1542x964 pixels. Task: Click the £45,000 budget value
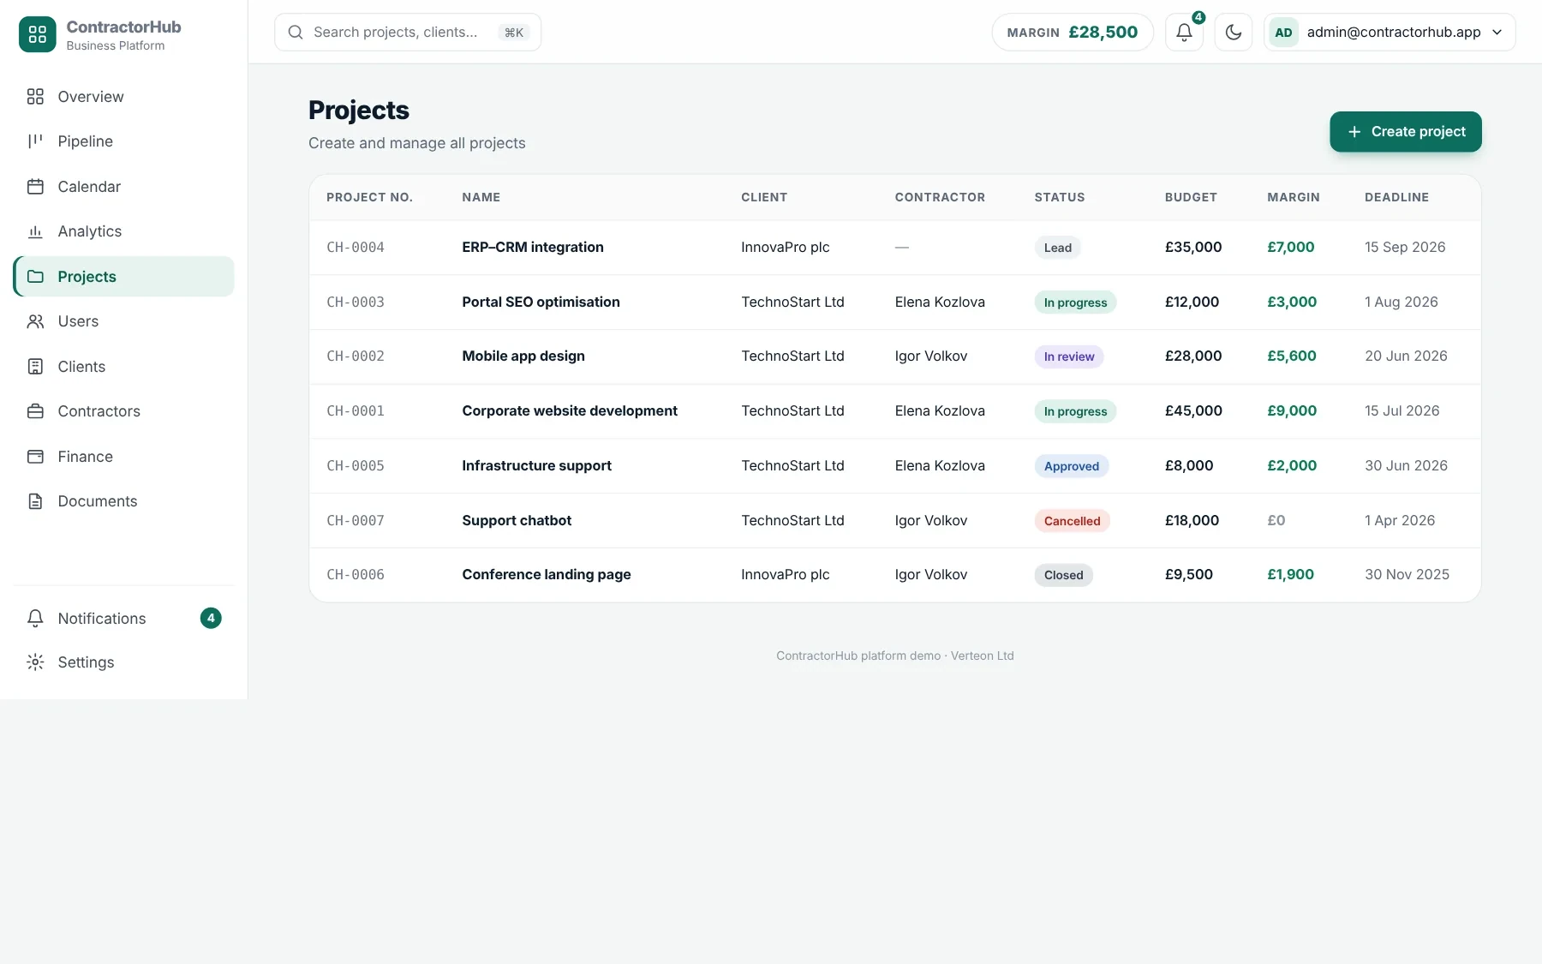point(1193,411)
